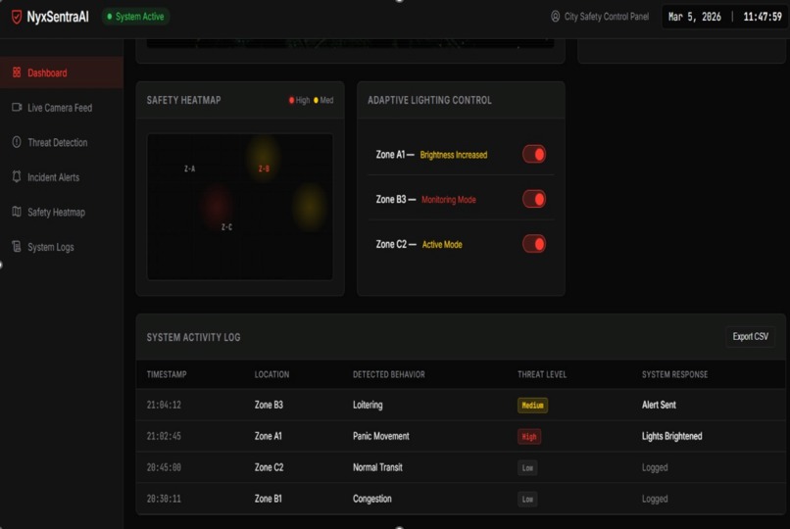Image resolution: width=790 pixels, height=529 pixels.
Task: Toggle the Zone B3 lighting switch
Action: tap(534, 199)
